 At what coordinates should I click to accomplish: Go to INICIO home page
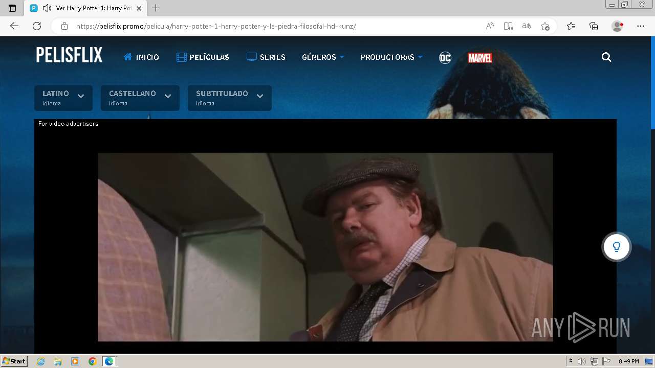(x=141, y=57)
